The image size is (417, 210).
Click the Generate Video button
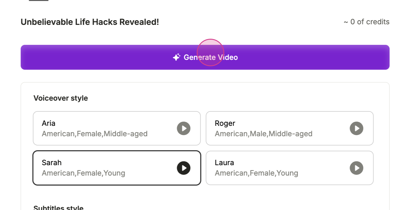(205, 57)
